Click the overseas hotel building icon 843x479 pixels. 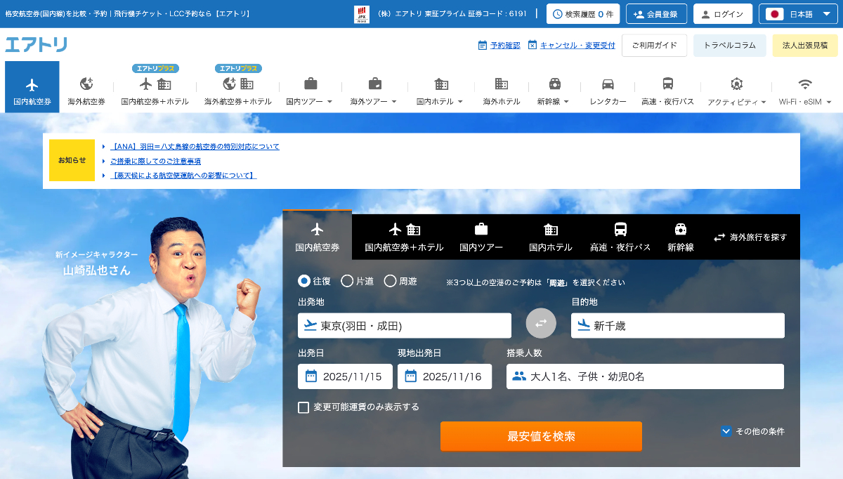[501, 84]
